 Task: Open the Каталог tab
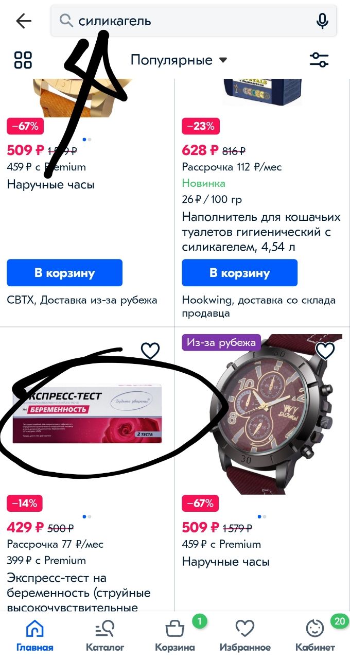coord(105,635)
